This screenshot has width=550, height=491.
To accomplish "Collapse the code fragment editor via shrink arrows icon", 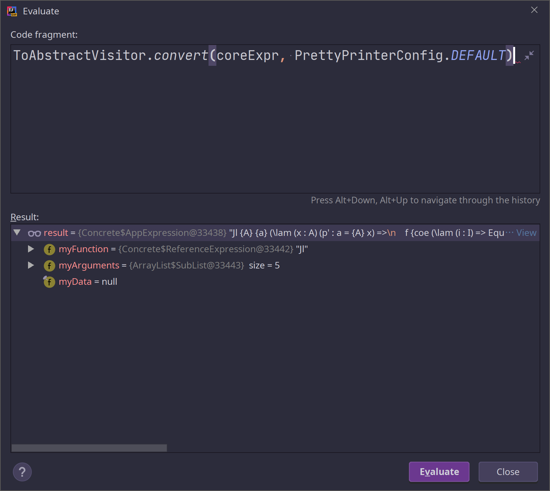I will [528, 55].
